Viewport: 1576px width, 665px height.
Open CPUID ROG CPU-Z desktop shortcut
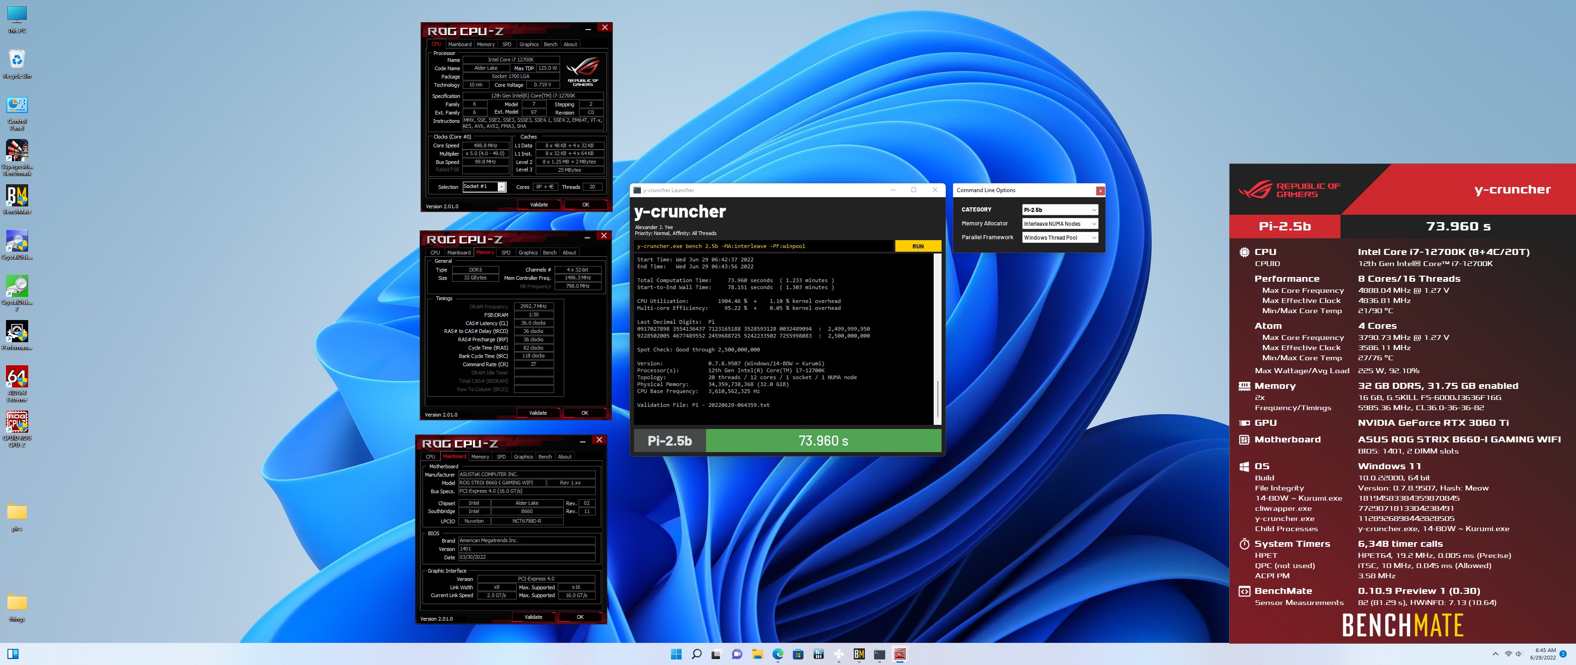[x=17, y=429]
